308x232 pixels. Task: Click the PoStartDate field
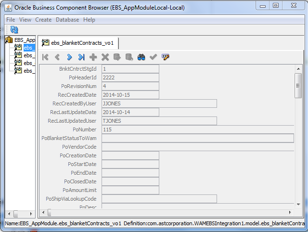click(x=130, y=164)
